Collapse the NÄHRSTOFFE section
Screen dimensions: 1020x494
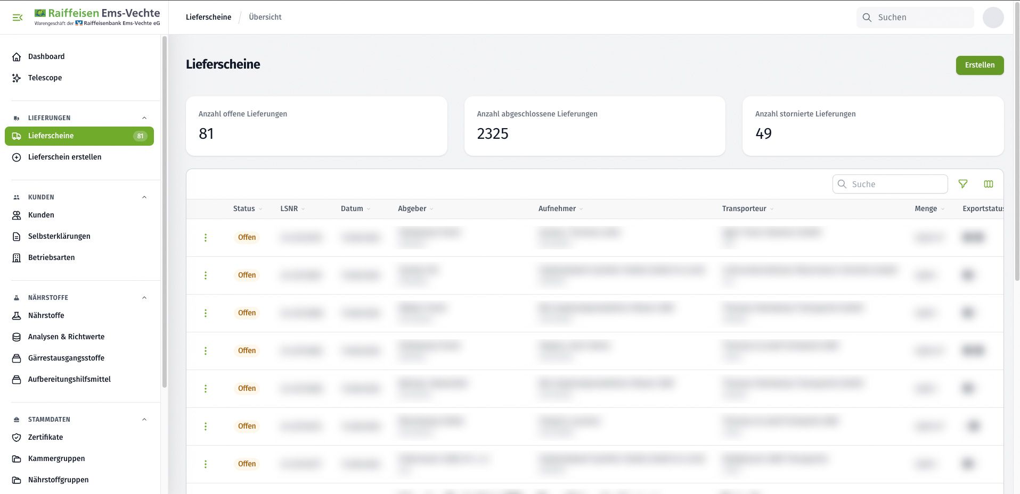(x=144, y=298)
